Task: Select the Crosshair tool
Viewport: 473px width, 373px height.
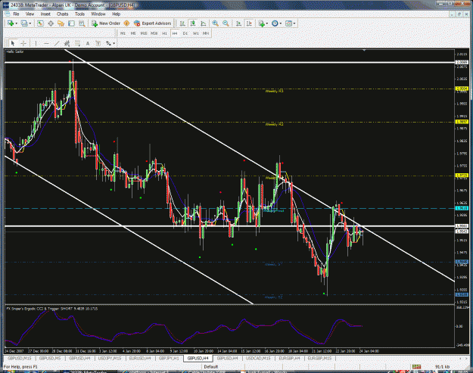Action: pos(23,43)
